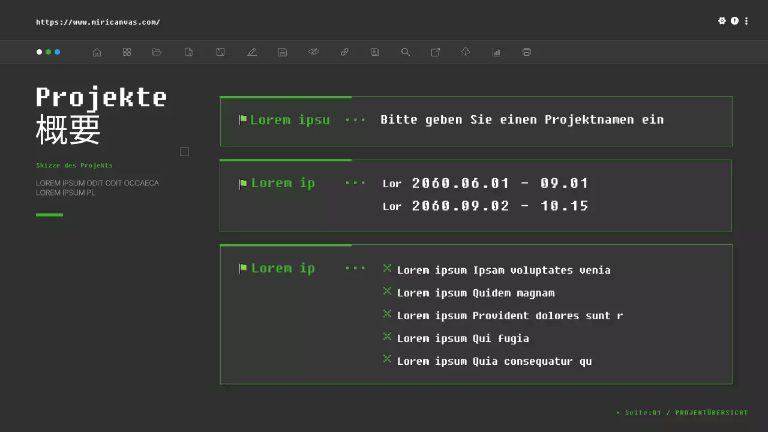Select the pencil edit icon
Image resolution: width=768 pixels, height=432 pixels.
252,52
